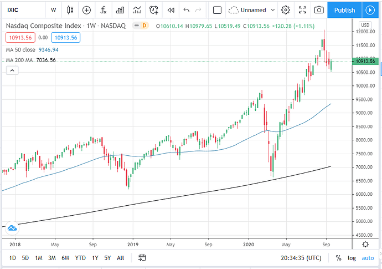Select the 3M date range
Viewport: 382px width, 269px height.
click(52, 258)
